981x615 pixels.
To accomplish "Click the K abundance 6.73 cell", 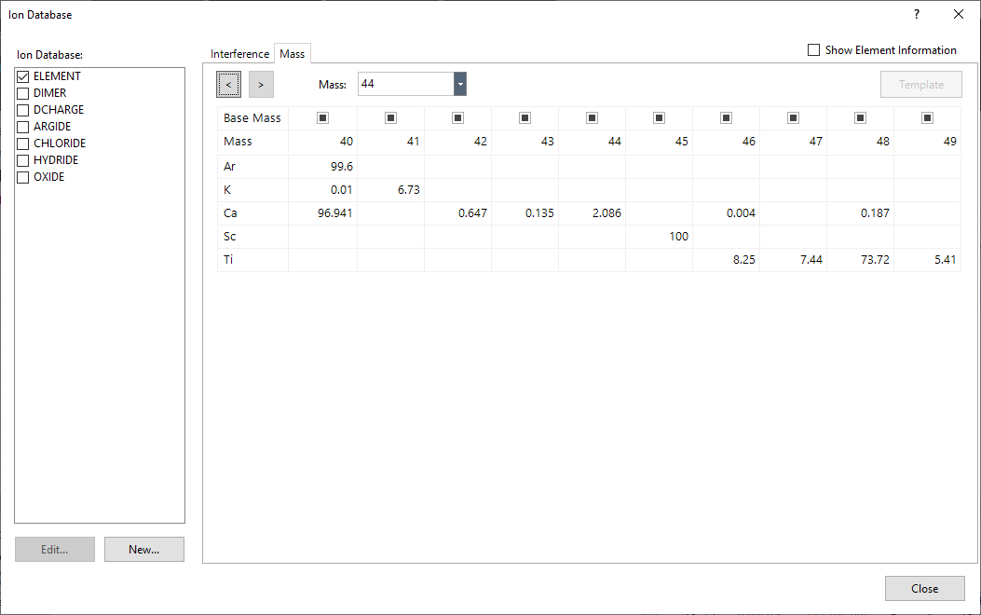I will pyautogui.click(x=390, y=189).
